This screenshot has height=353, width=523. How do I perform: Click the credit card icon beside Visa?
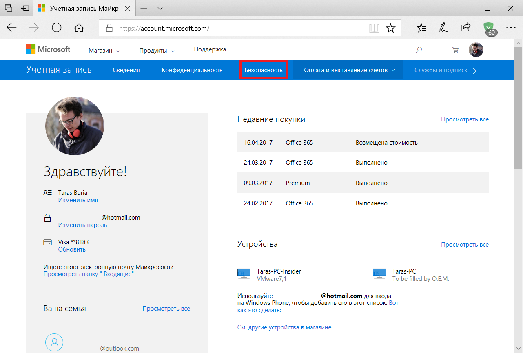click(x=48, y=242)
